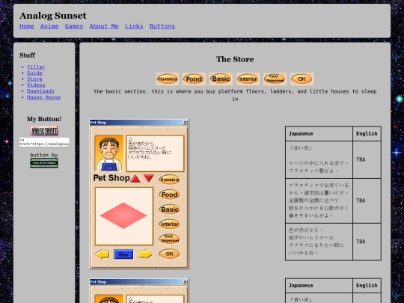This screenshot has height=303, width=404.
Task: Click OK button inside the first Pet Shop window
Action: coord(169,254)
